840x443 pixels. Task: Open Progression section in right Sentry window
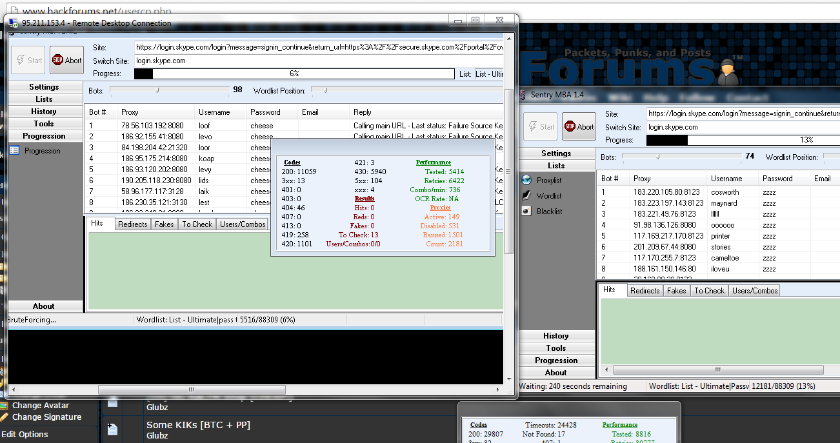pos(556,360)
